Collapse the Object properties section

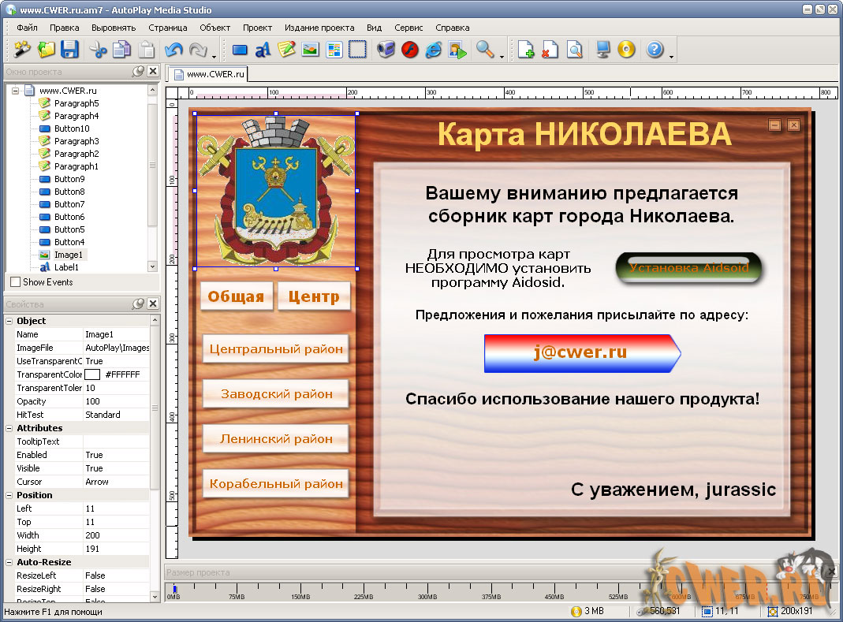[x=9, y=321]
